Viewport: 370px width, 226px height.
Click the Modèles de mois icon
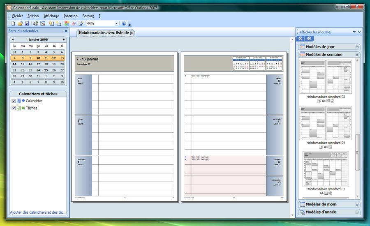pyautogui.click(x=302, y=204)
